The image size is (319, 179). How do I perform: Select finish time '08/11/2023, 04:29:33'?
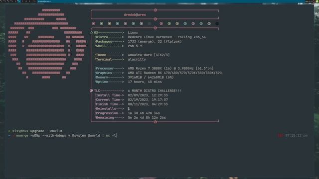[x=148, y=104]
